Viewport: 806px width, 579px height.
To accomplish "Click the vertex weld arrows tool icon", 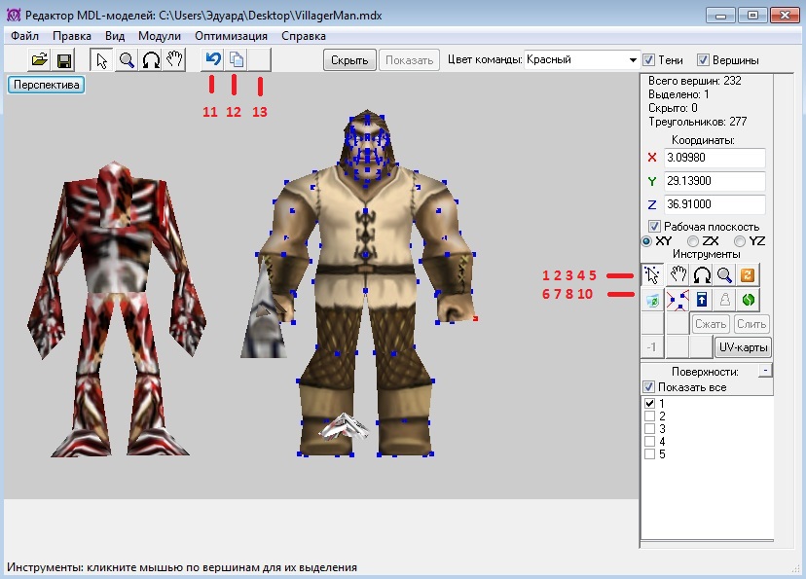I will click(677, 300).
